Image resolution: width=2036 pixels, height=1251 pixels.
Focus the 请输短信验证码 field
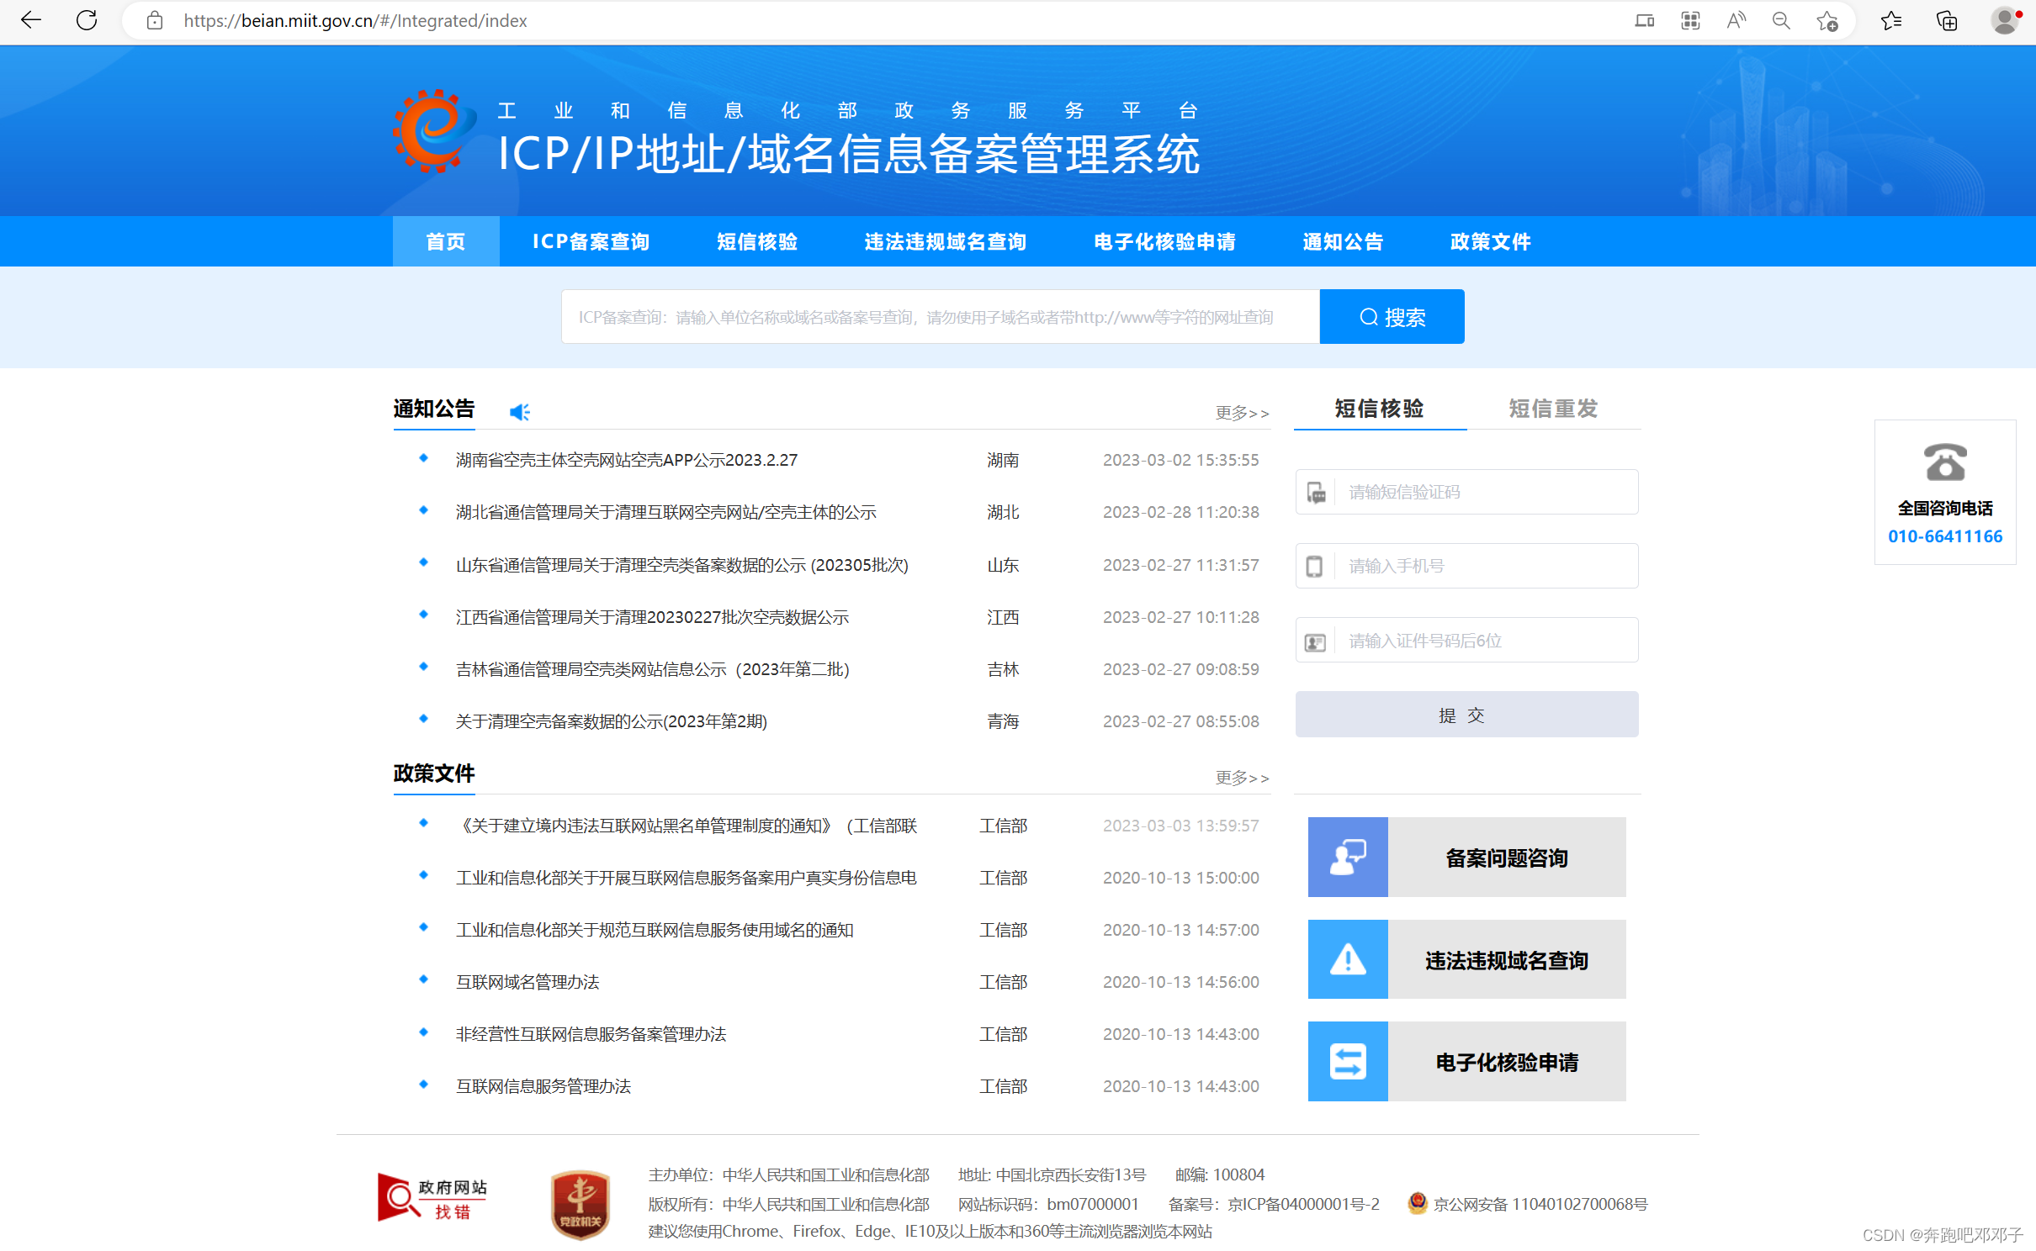[x=1467, y=492]
